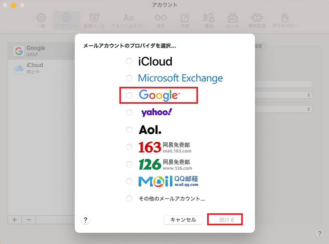329x244 pixels.
Task: Click the Google account G icon in sidebar
Action: 19,51
